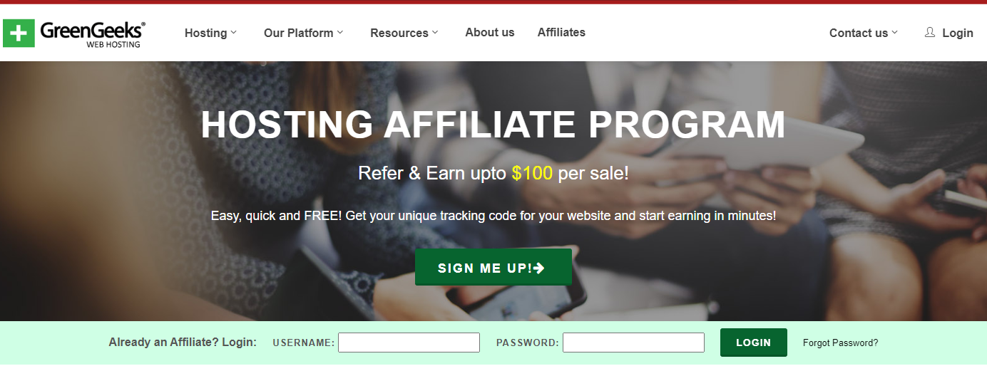Click the green GreenGeeks plus logo icon
This screenshot has width=987, height=371.
click(19, 33)
